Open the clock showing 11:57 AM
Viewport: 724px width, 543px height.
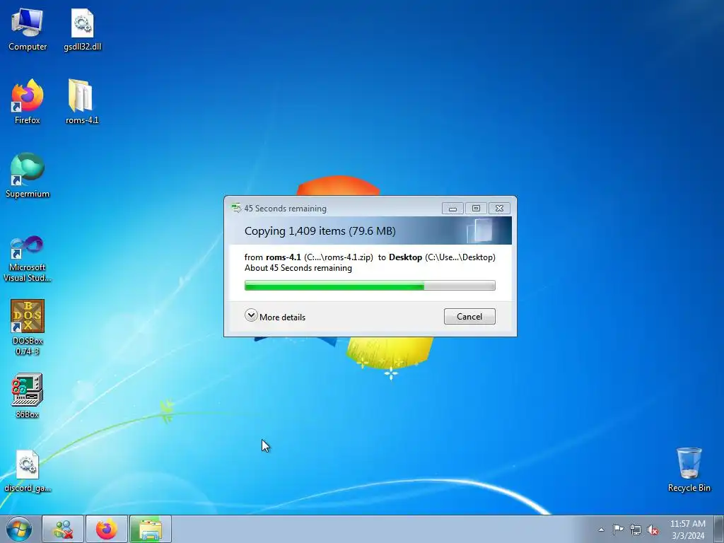pyautogui.click(x=688, y=529)
